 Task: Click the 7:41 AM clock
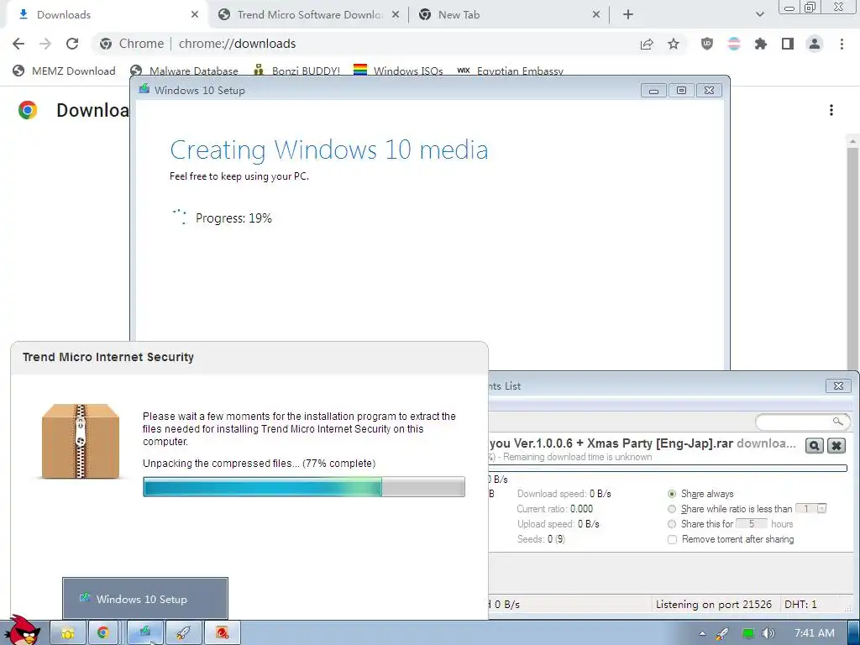pyautogui.click(x=815, y=633)
